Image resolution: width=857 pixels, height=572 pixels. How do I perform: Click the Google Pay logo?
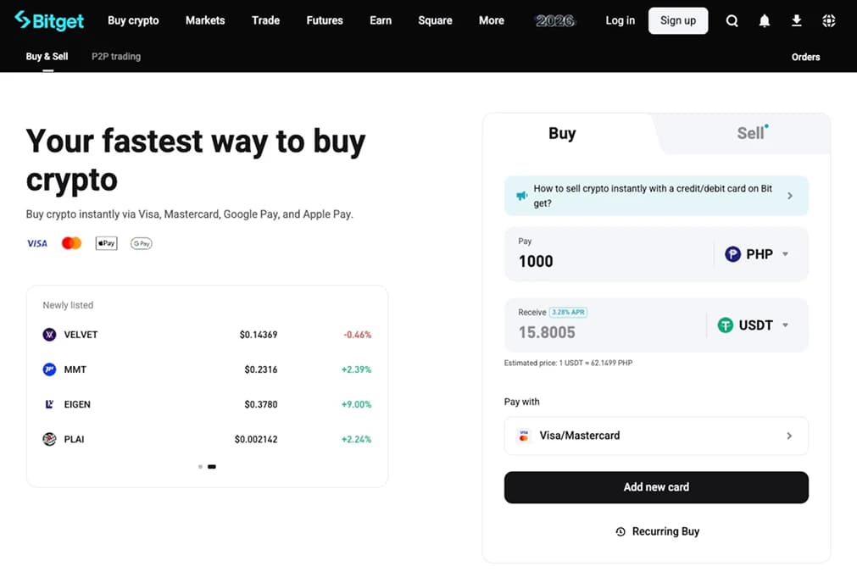141,243
